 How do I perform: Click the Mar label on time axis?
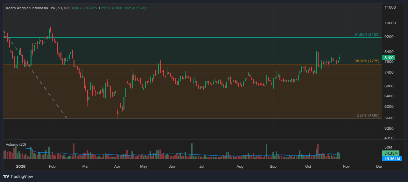point(85,166)
